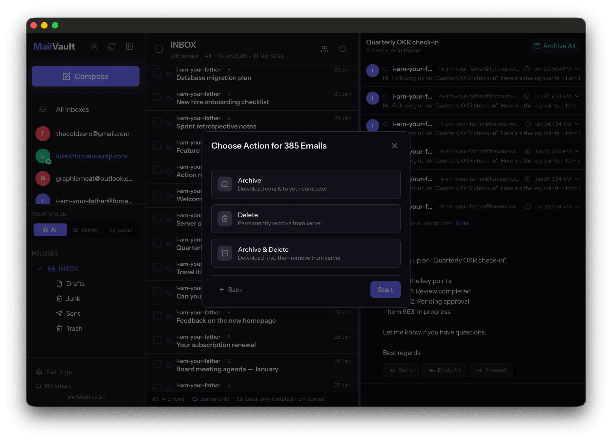The image size is (612, 441).
Task: Select the Archive option card
Action: (x=306, y=184)
